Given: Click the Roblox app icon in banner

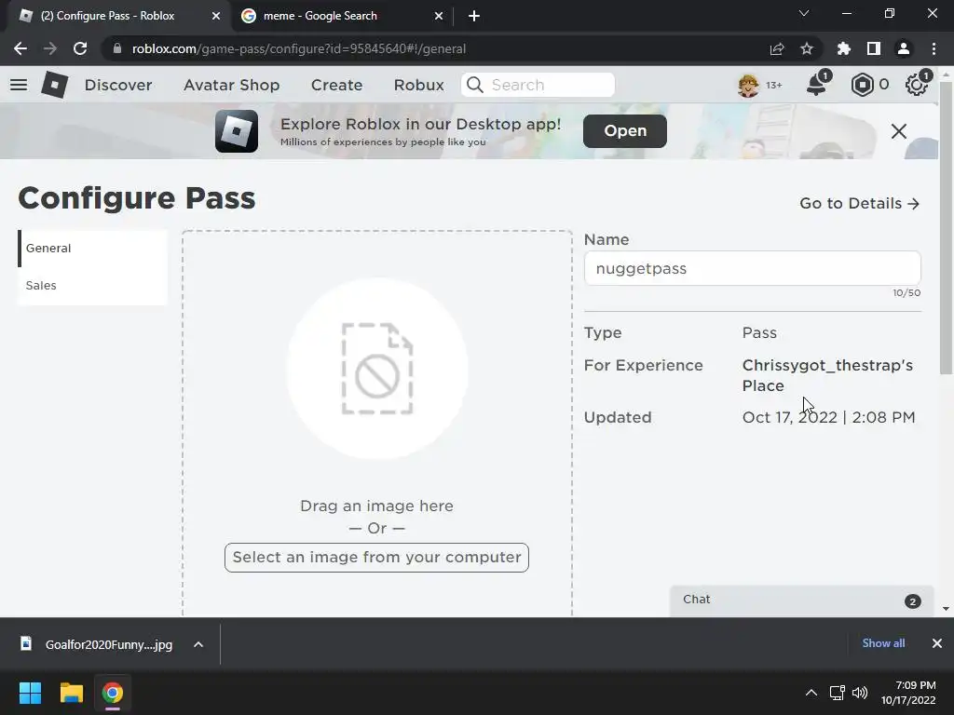Looking at the screenshot, I should [x=237, y=131].
